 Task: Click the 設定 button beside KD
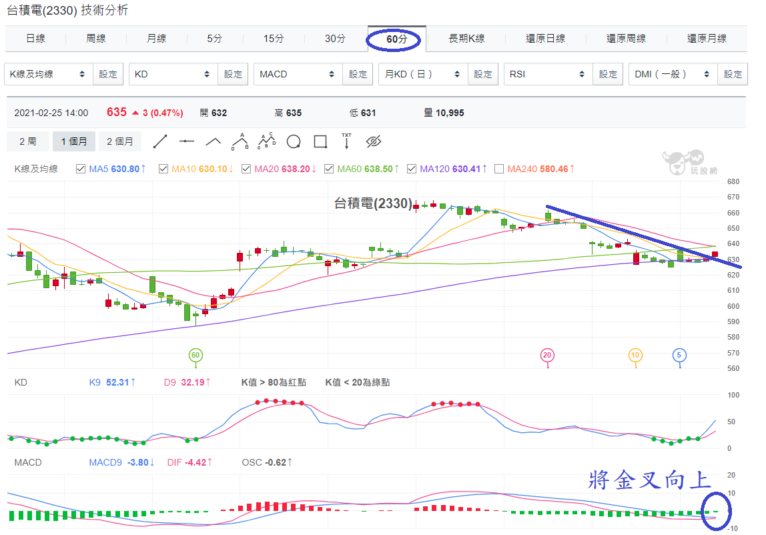click(233, 74)
